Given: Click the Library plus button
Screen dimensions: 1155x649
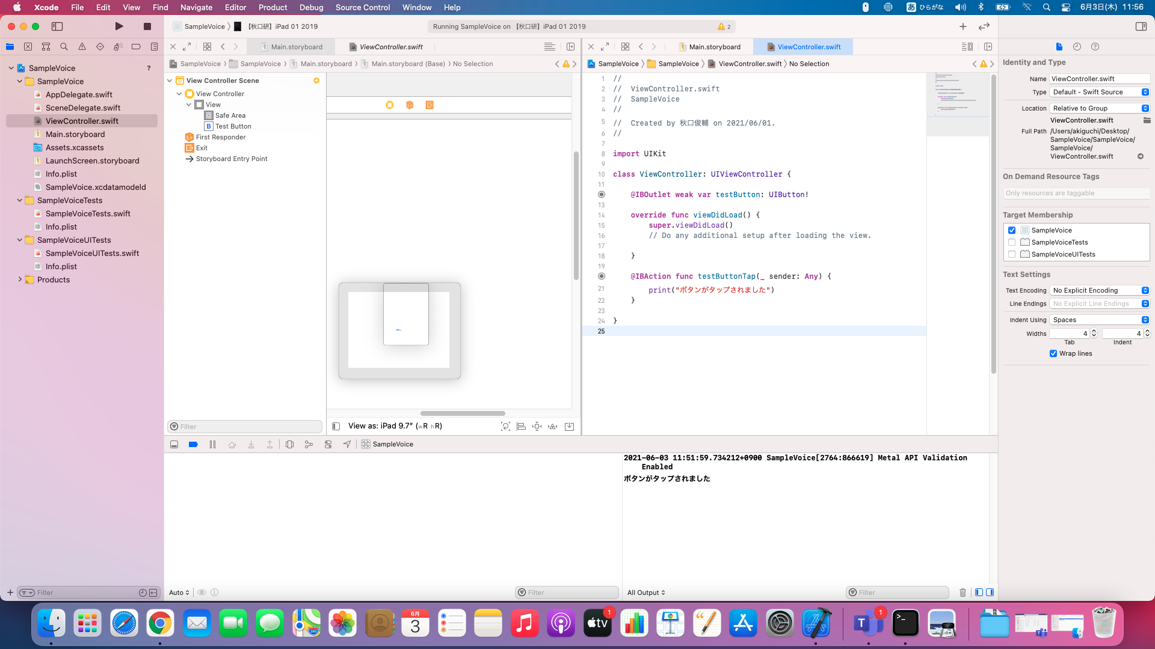Looking at the screenshot, I should 962,26.
